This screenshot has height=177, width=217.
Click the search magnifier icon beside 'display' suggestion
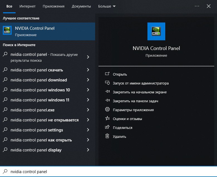pos(5,150)
